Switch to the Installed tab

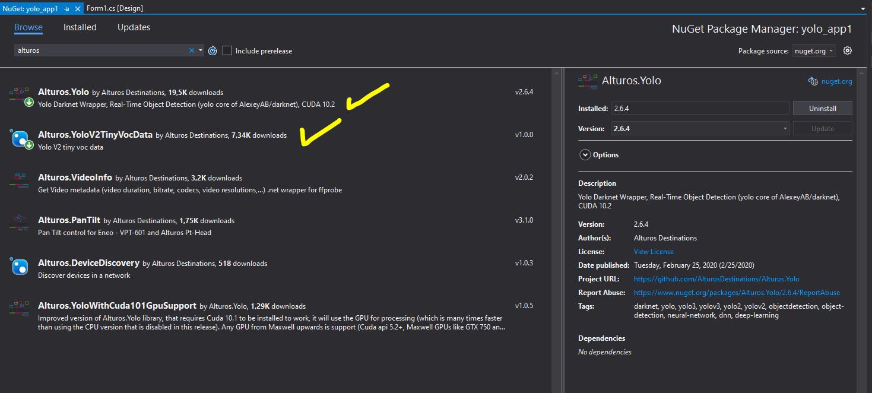(x=80, y=27)
